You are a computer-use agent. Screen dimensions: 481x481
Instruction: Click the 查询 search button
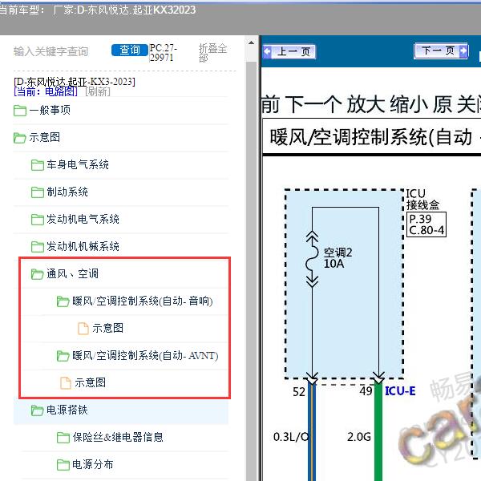click(130, 50)
